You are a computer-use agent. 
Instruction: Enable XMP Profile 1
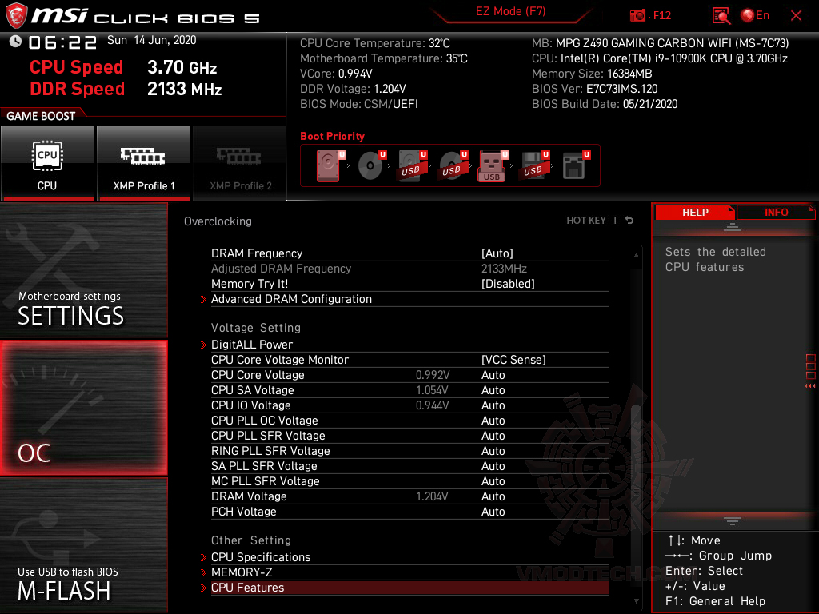[x=144, y=163]
